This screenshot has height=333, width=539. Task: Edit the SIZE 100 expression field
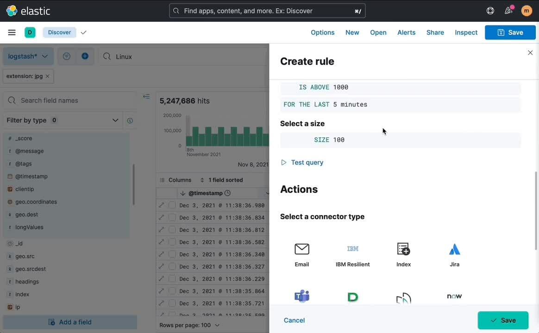[x=401, y=140]
